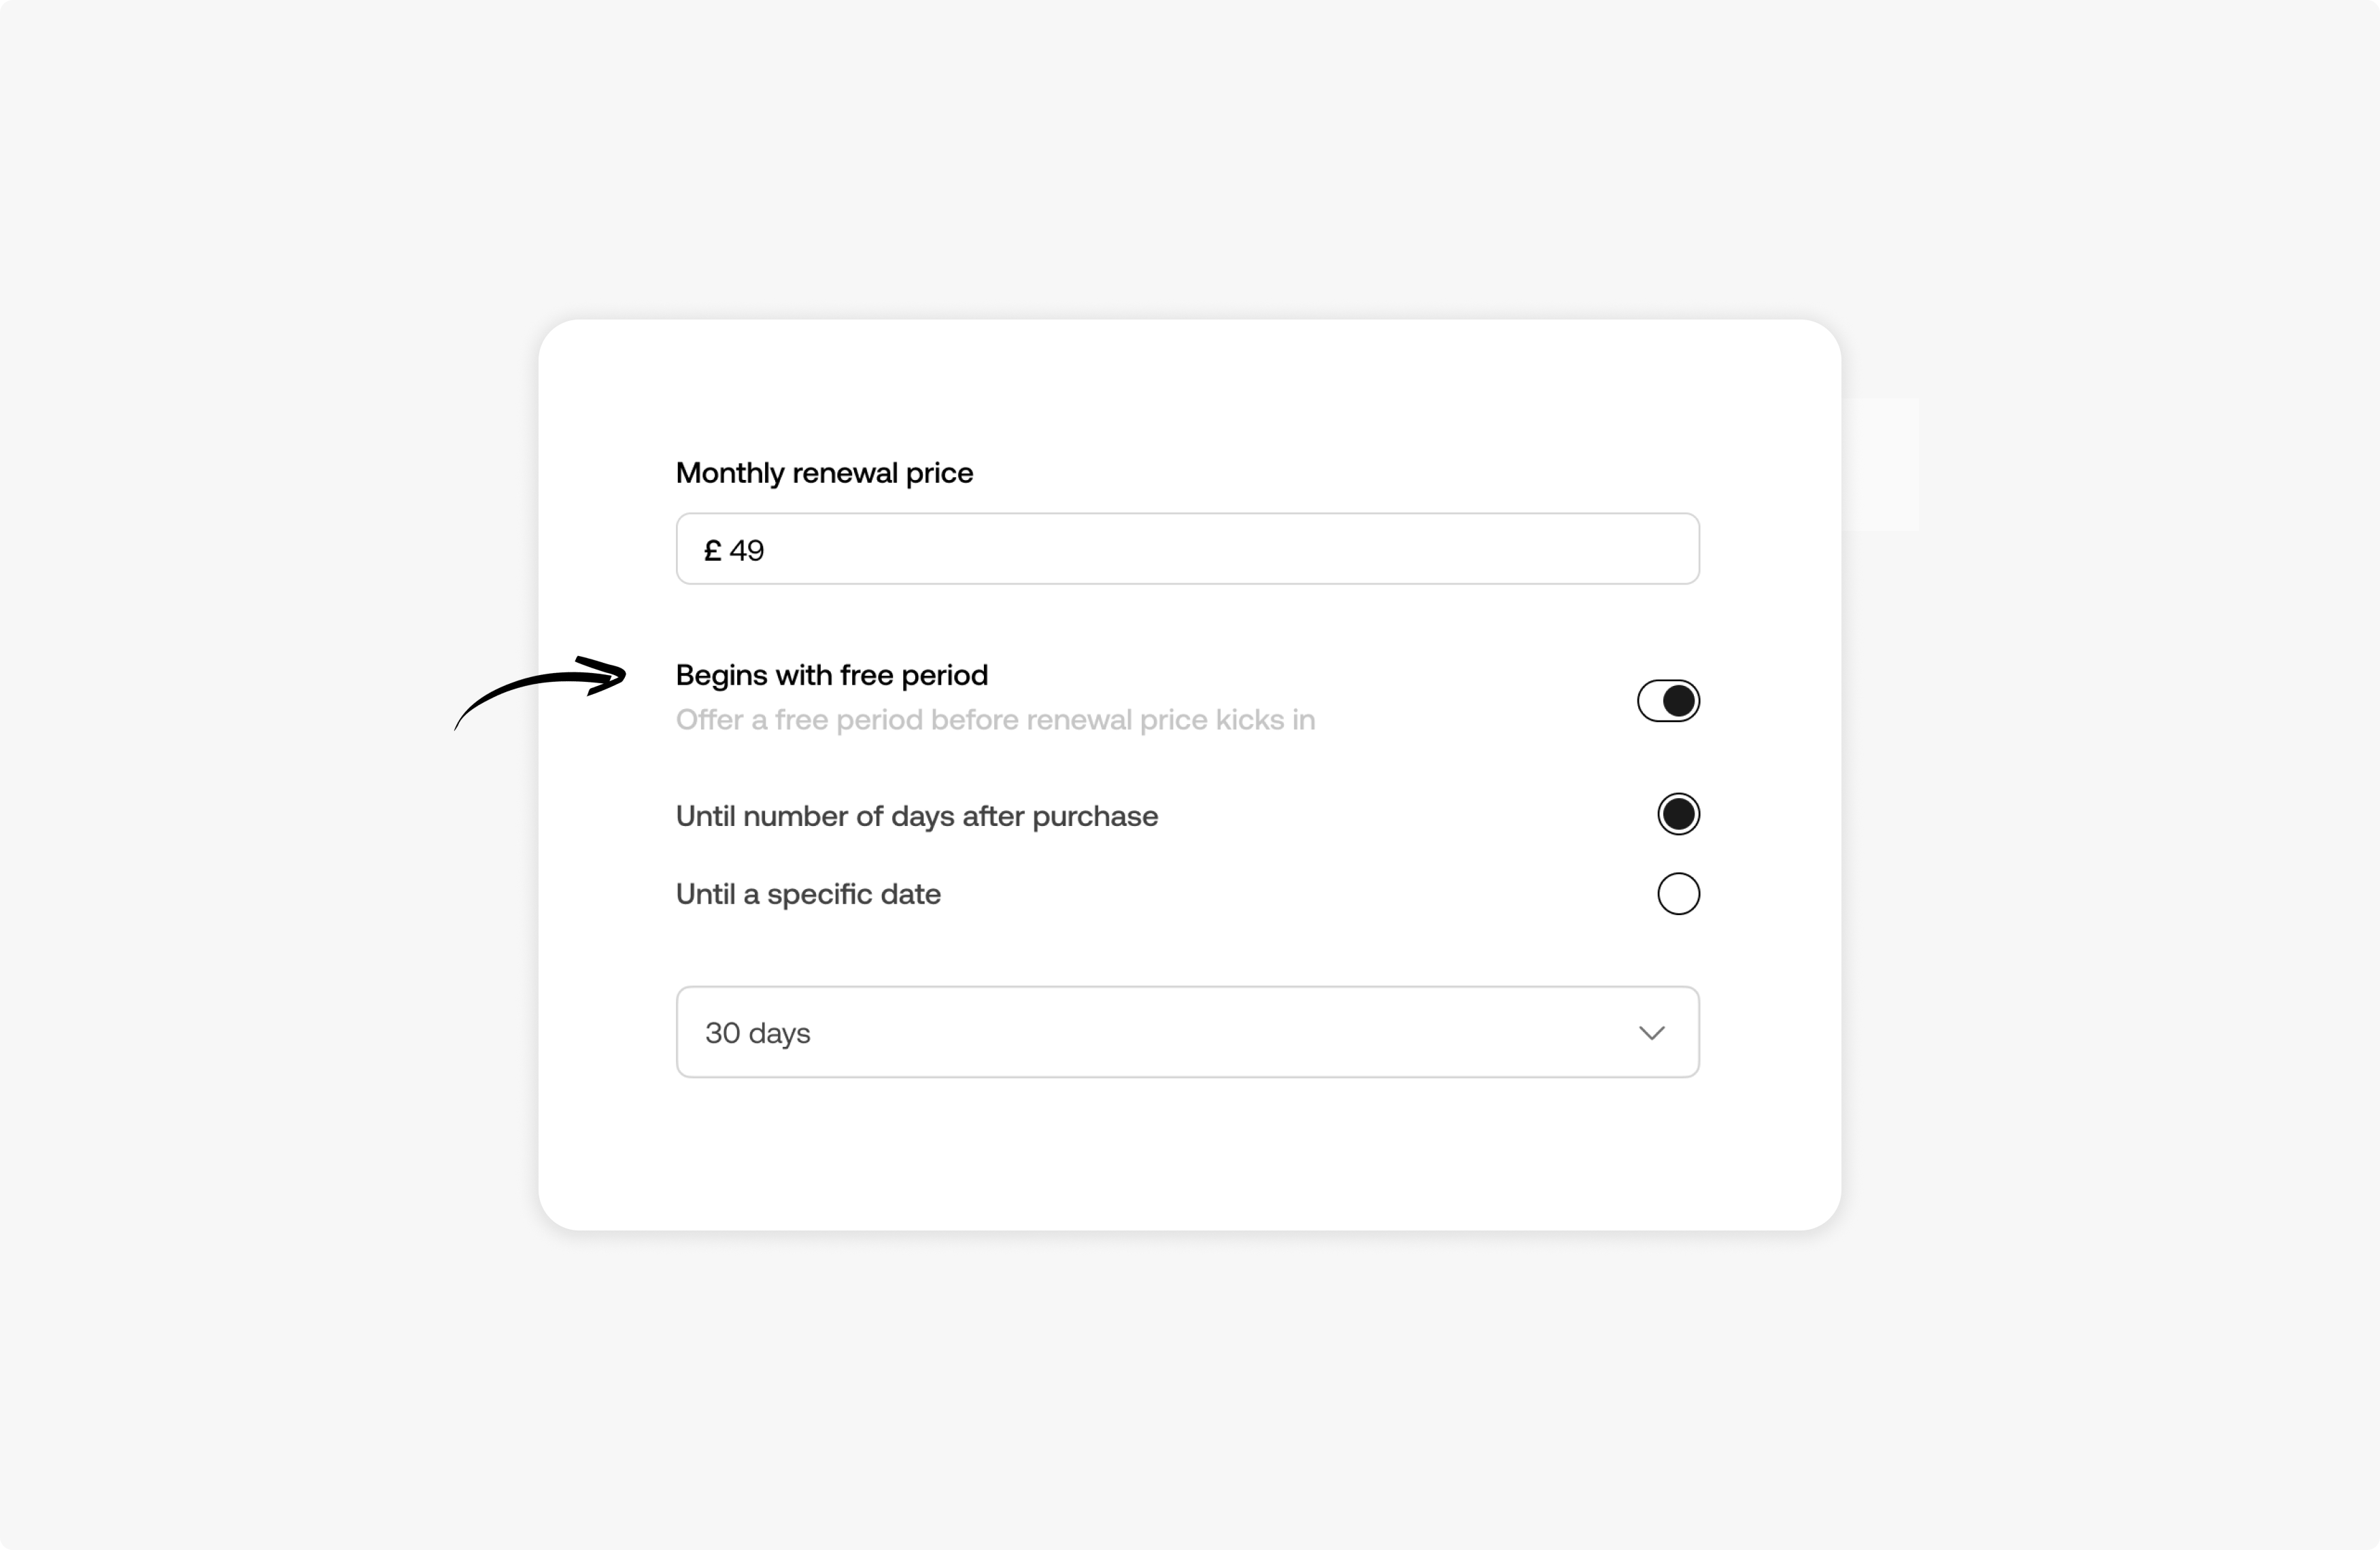Click the Until a specific date label
The width and height of the screenshot is (2380, 1550).
point(808,894)
